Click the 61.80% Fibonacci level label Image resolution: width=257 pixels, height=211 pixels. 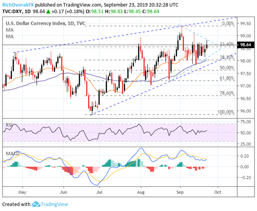coord(227,78)
